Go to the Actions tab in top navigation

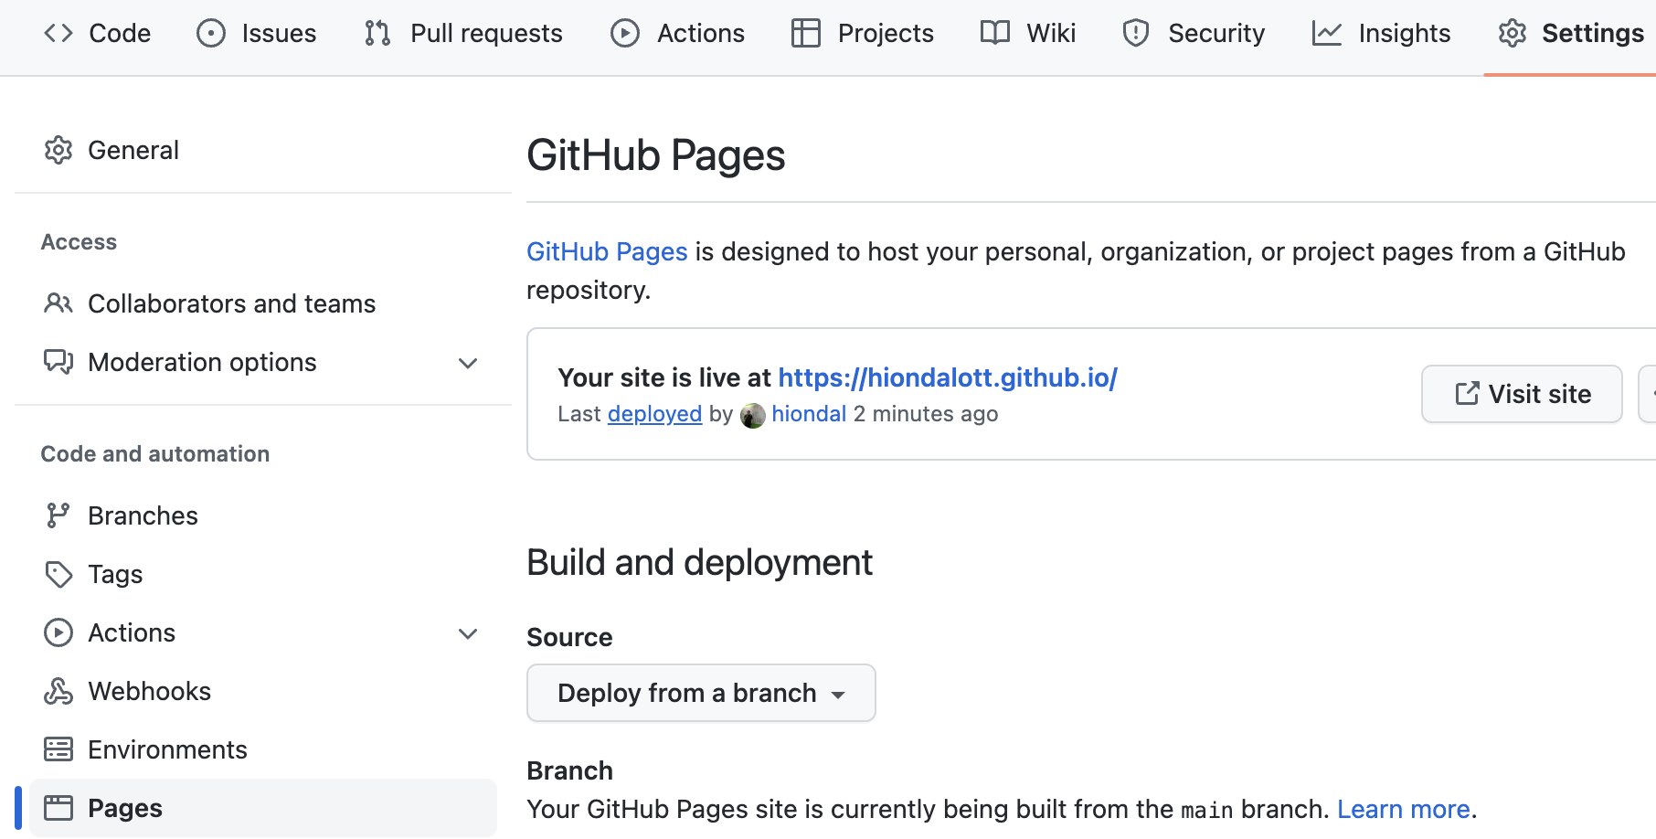[677, 33]
